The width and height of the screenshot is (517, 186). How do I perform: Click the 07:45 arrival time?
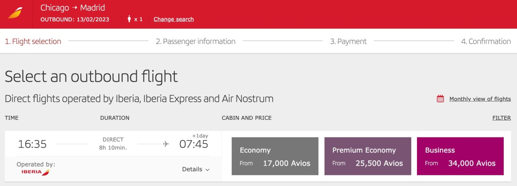[x=194, y=144]
